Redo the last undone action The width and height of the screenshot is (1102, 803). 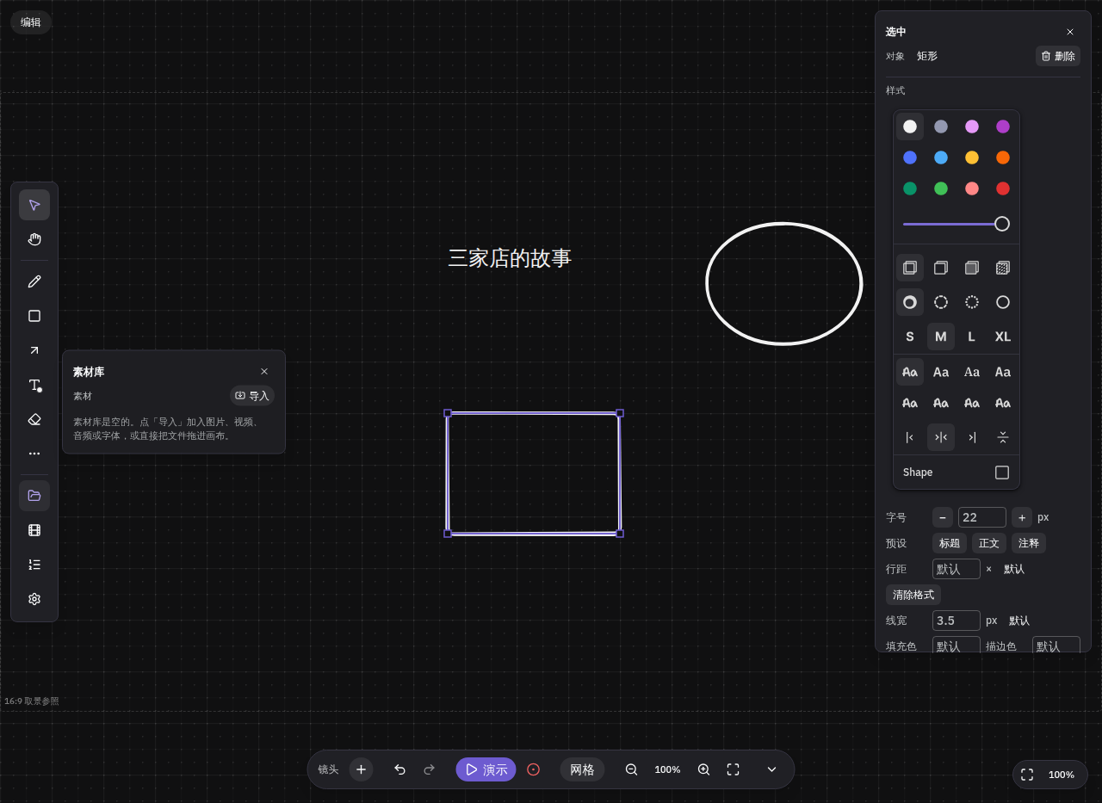point(429,769)
